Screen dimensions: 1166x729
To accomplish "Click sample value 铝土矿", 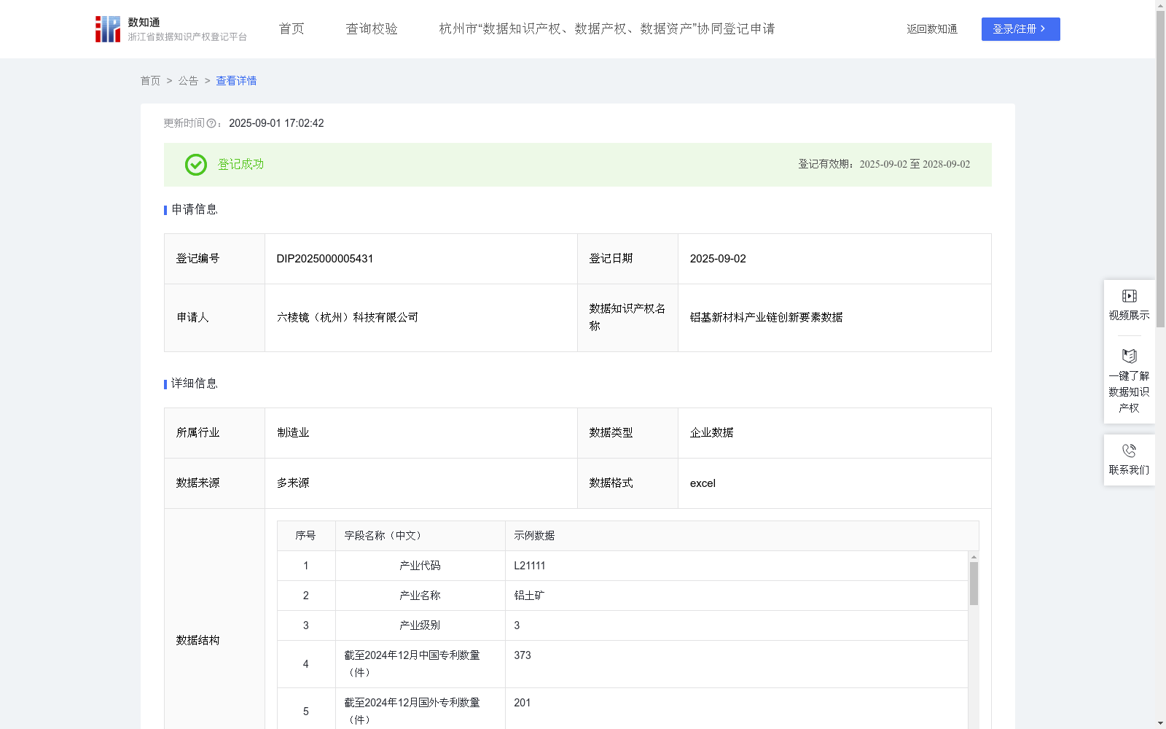I will [529, 596].
